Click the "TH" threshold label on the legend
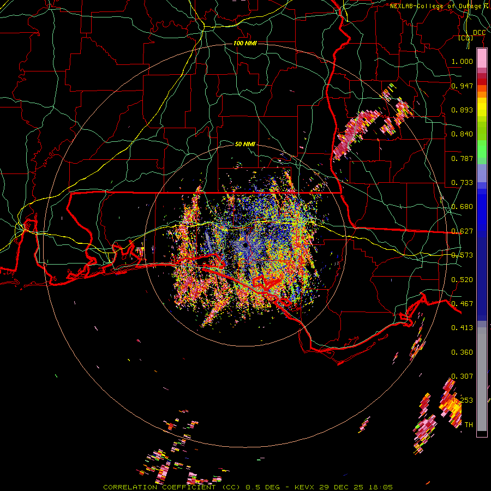491x491 pixels. click(469, 424)
